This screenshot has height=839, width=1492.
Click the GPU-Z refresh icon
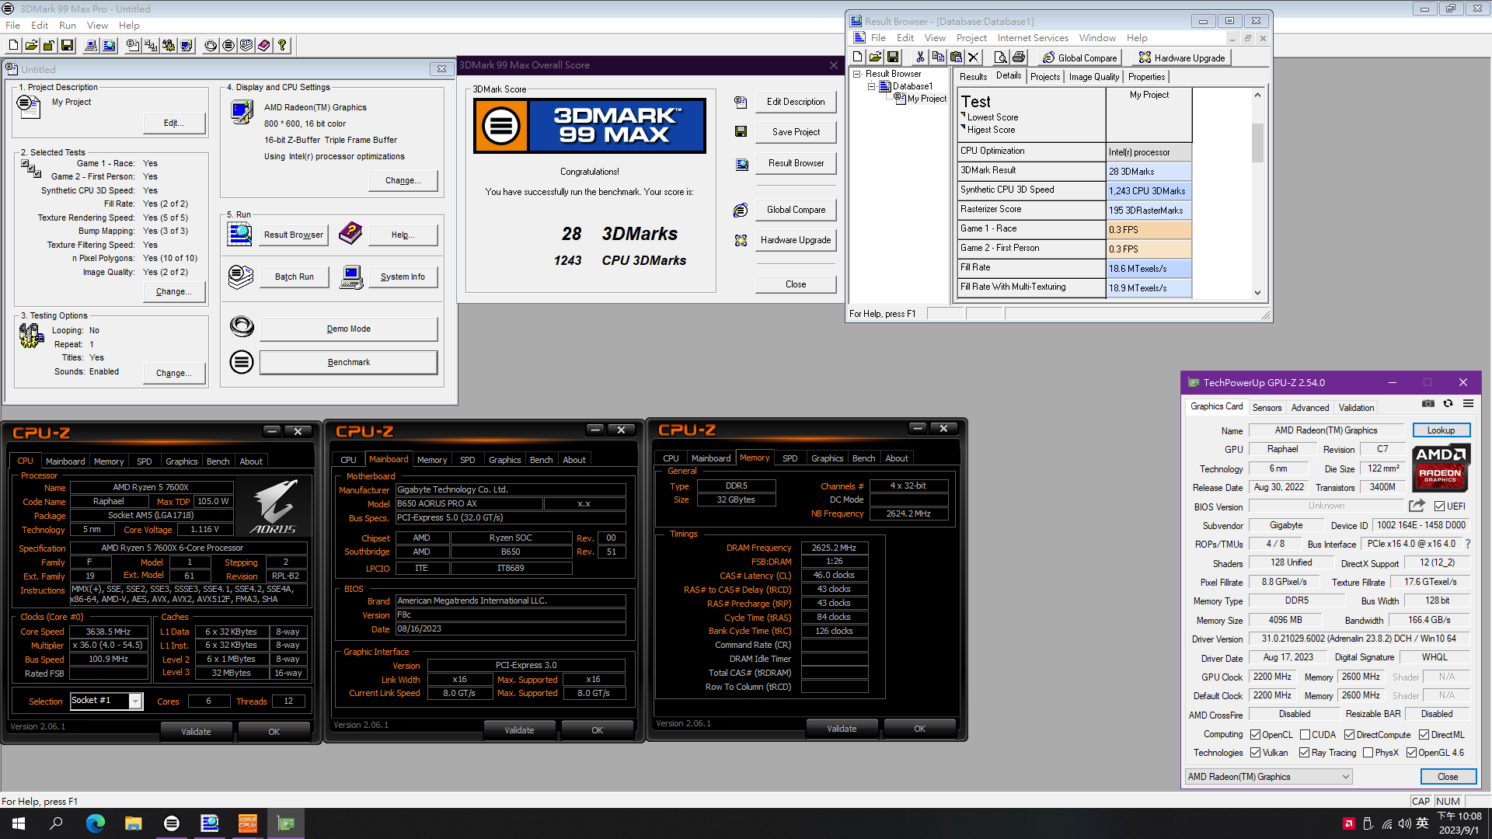[x=1448, y=404]
